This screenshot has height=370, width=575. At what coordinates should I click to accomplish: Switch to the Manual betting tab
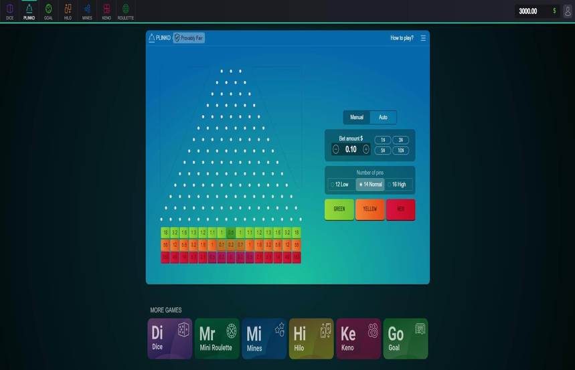tap(356, 117)
